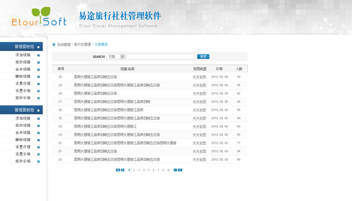Click the icon beside 修改价格 in the second 管理面板组 group
Screen dimensions: 352x201
(38, 161)
